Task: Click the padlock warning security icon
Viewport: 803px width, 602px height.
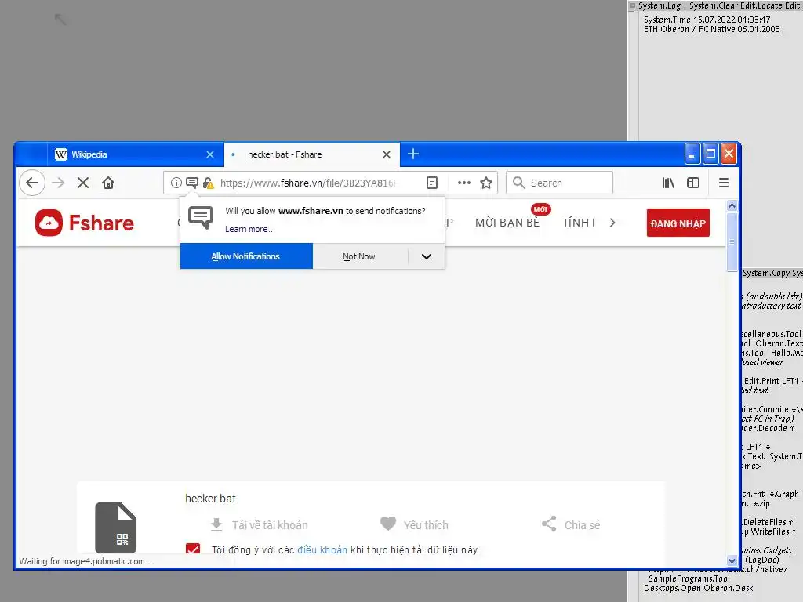Action: tap(208, 183)
